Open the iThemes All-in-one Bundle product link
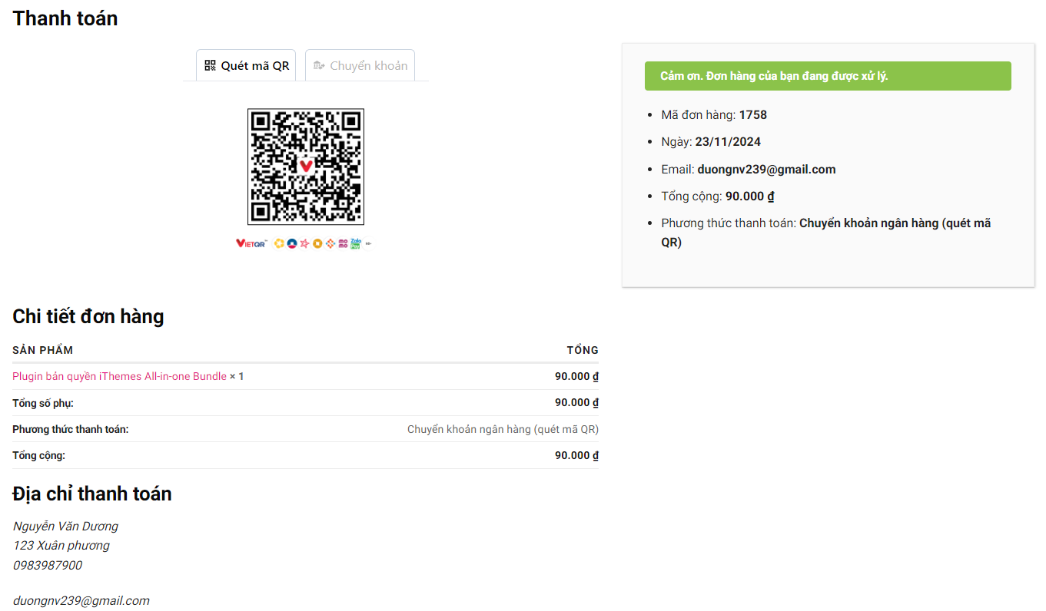Viewport: 1046px width, 611px height. (x=119, y=376)
